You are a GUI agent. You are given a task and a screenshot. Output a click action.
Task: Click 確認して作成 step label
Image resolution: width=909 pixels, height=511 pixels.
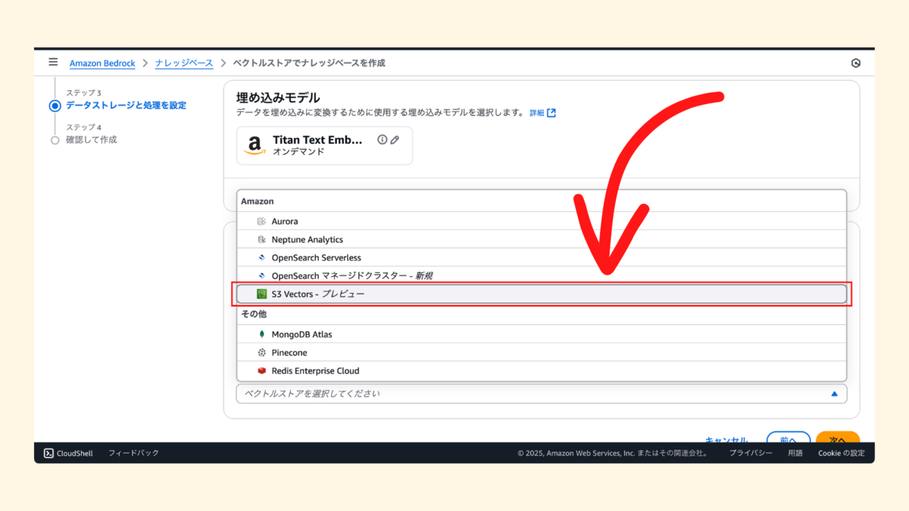(x=92, y=140)
